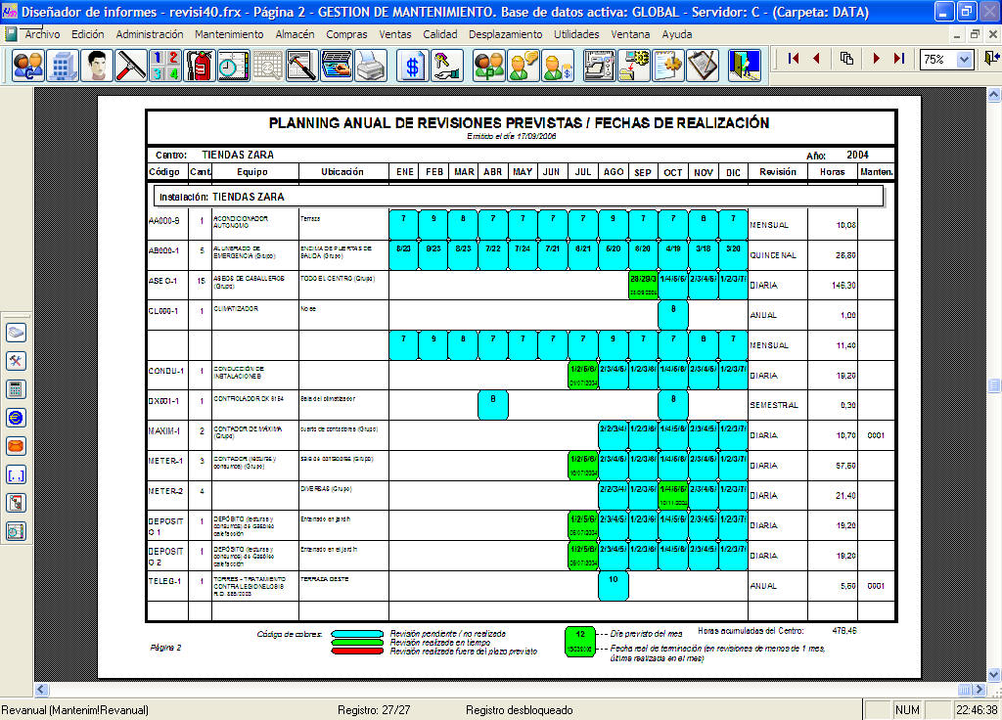The height and width of the screenshot is (720, 1002).
Task: Click the horizontal scrollbar left arrow
Action: 42,690
